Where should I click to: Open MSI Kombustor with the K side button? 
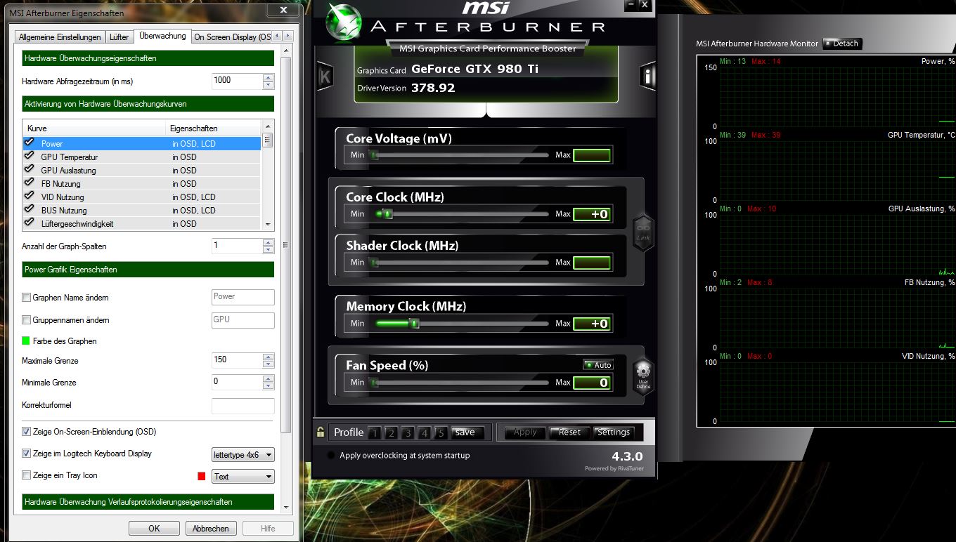pyautogui.click(x=325, y=77)
